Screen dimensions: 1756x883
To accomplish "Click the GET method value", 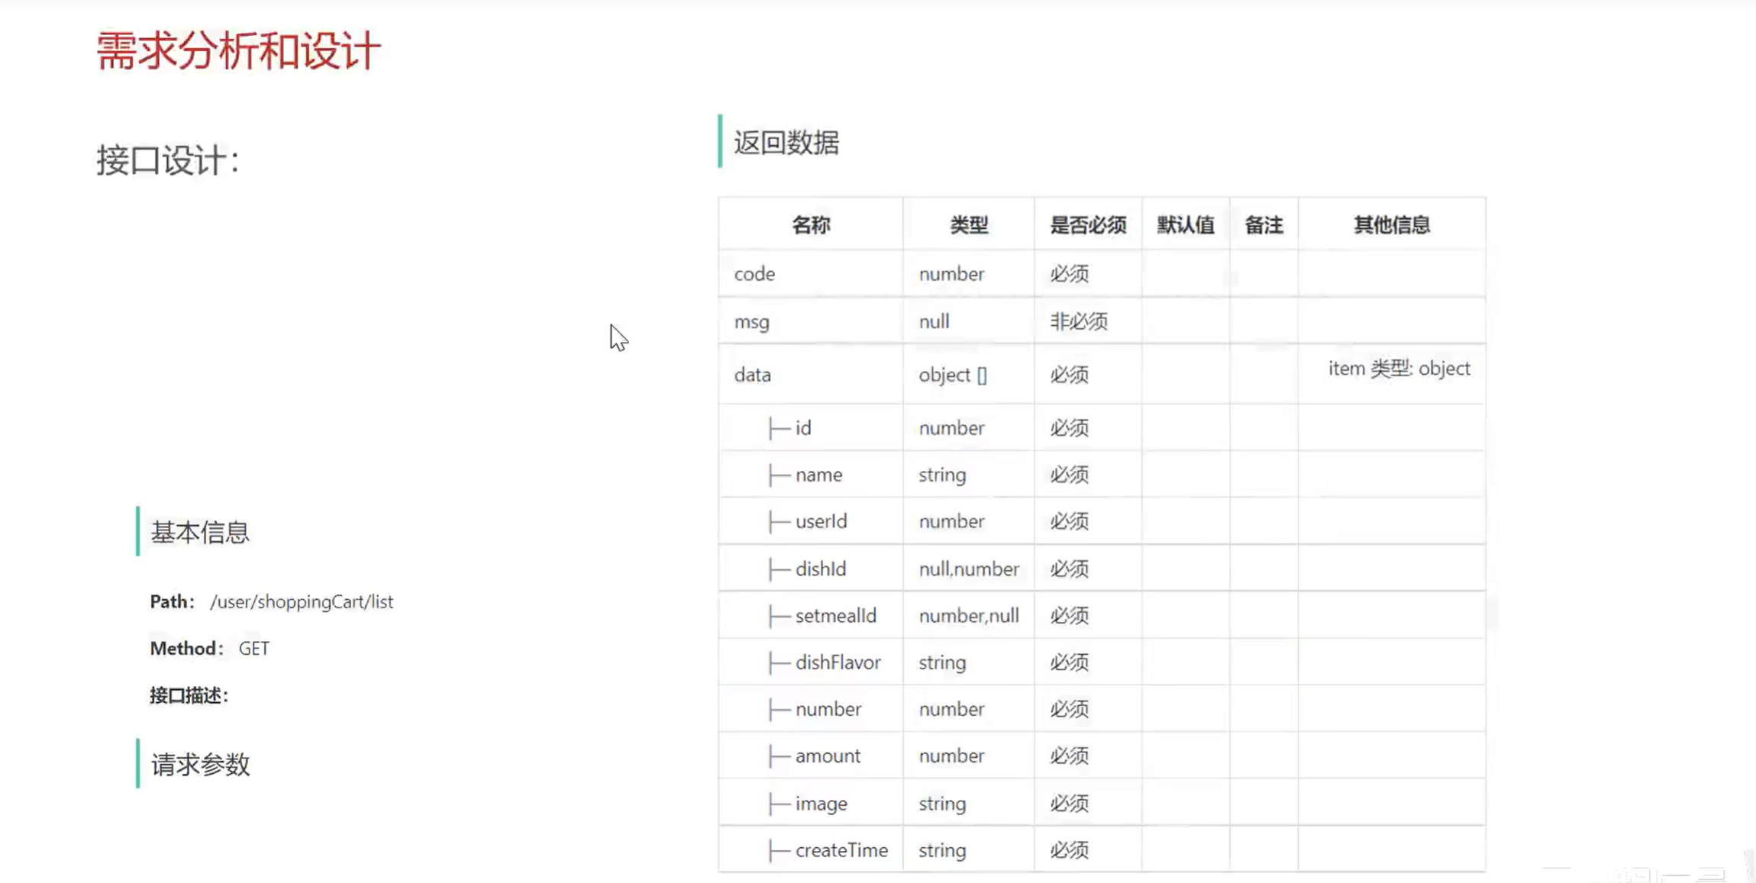I will pyautogui.click(x=253, y=649).
